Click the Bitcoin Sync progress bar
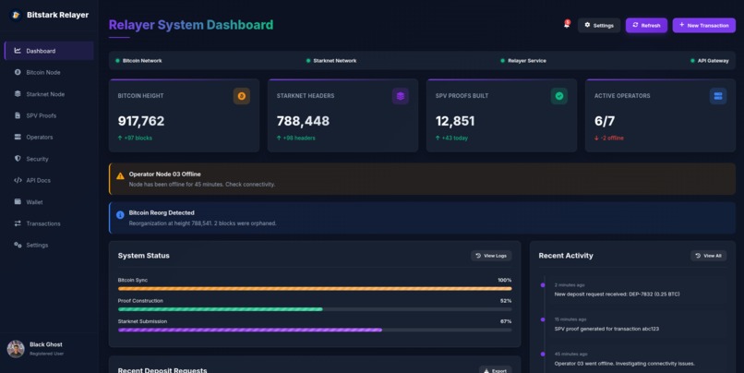744x373 pixels. [315, 289]
